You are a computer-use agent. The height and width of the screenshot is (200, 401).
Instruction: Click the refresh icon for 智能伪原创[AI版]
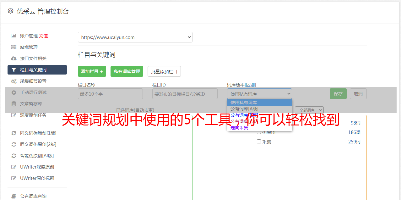tap(14, 156)
